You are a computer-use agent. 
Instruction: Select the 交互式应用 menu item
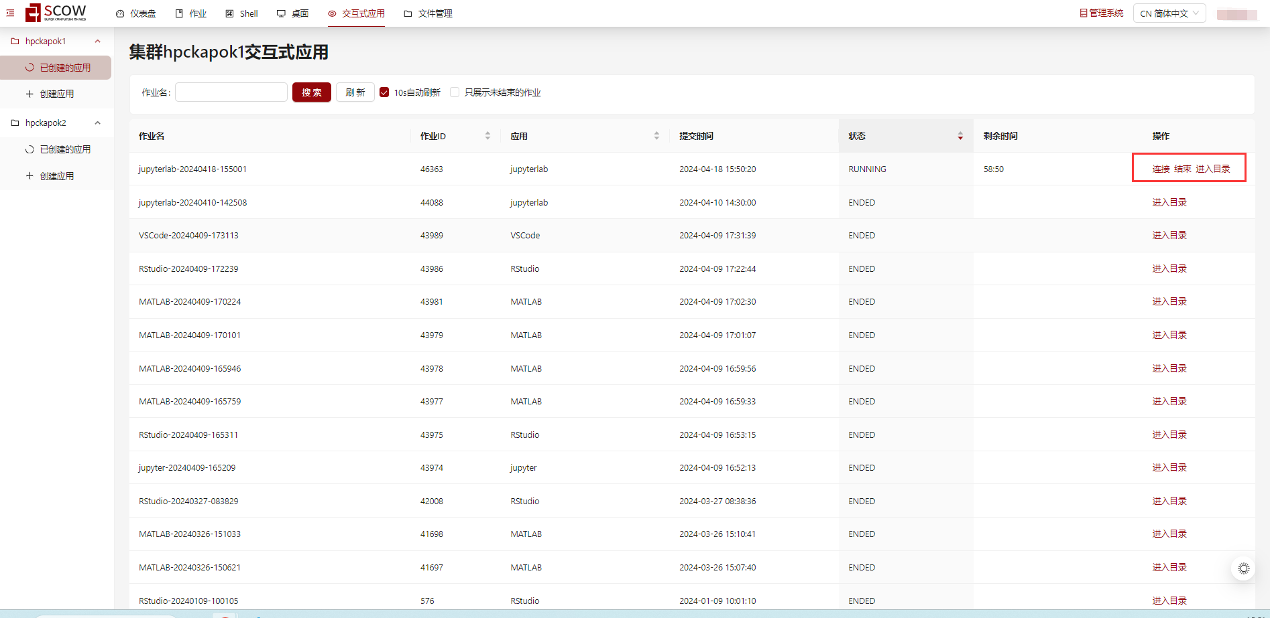356,13
